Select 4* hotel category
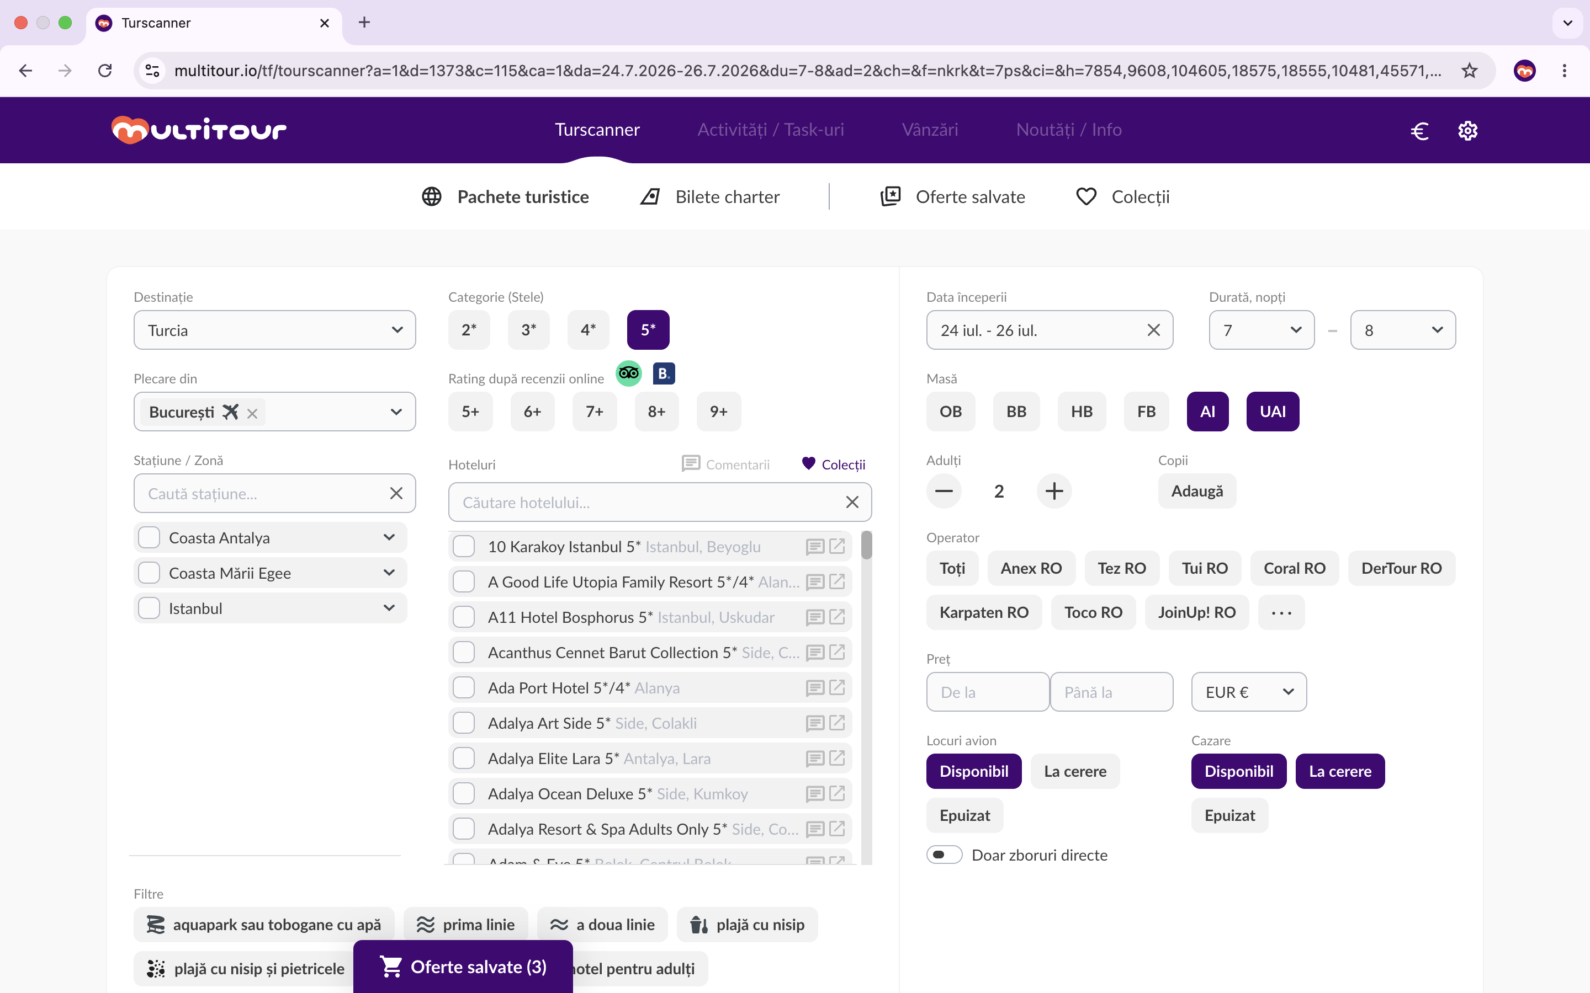Viewport: 1590px width, 993px height. [x=588, y=330]
